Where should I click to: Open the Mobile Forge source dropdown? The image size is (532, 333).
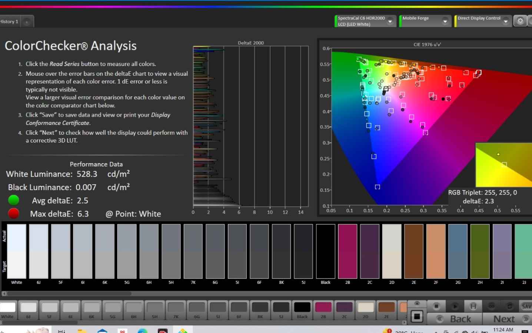click(445, 21)
